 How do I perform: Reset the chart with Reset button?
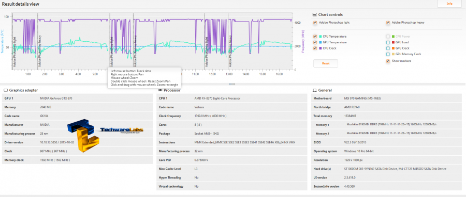tap(326, 63)
